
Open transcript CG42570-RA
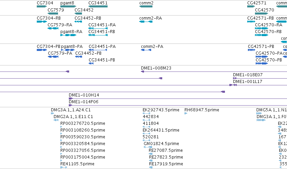(x=268, y=25)
